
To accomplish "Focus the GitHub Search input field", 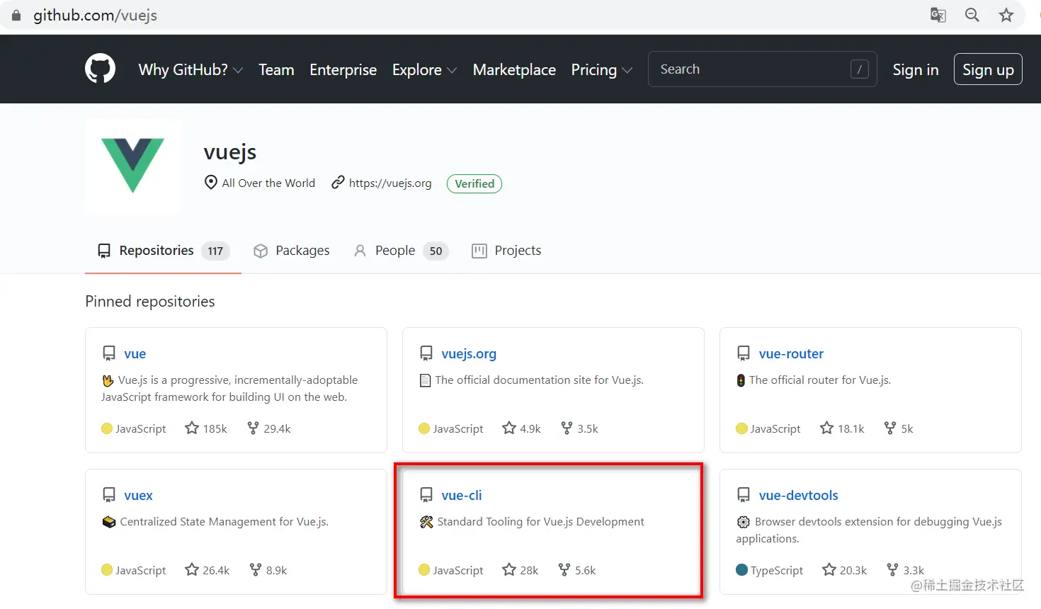I will coord(762,69).
